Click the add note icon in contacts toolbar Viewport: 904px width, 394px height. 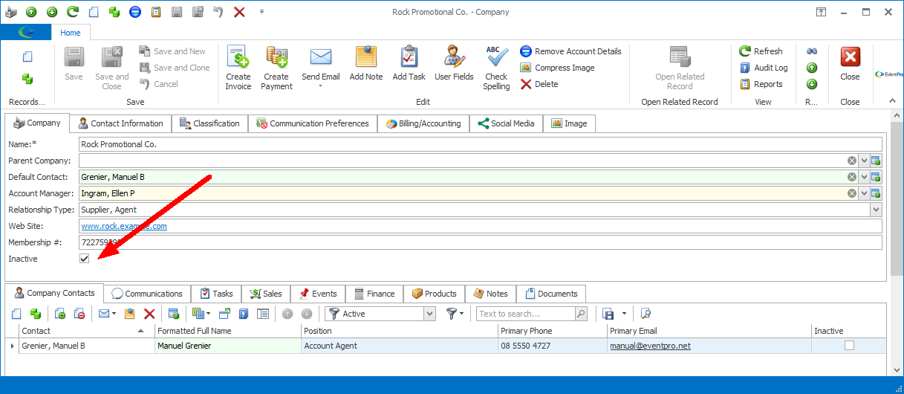[129, 314]
